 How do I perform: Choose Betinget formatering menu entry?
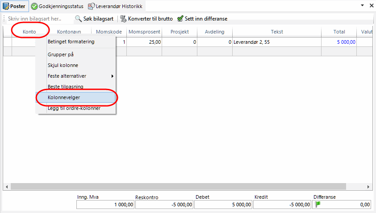(71, 42)
